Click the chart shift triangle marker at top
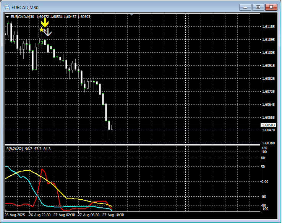The height and width of the screenshot is (223, 282). point(132,15)
